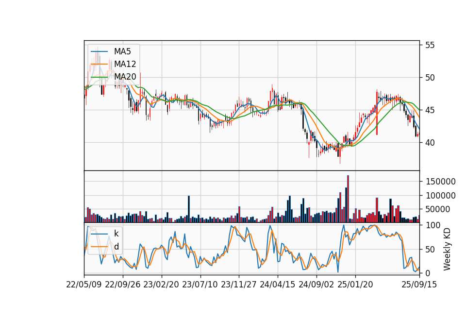Click the 22/05/09 date label

coord(84,285)
